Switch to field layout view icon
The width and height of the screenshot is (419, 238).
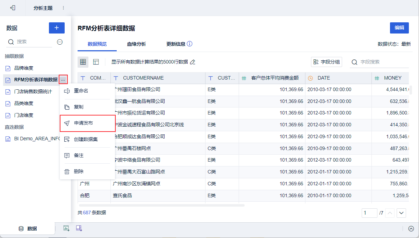point(96,62)
